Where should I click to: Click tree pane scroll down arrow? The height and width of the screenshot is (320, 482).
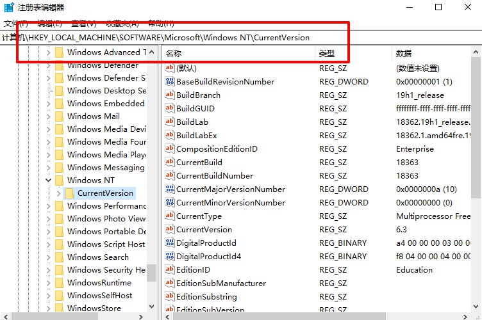tap(151, 306)
